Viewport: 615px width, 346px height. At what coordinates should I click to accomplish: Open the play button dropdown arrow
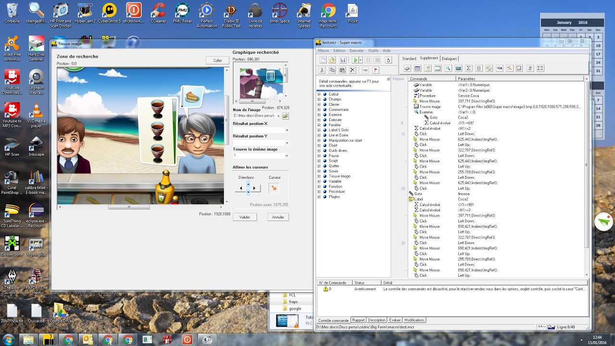click(360, 60)
